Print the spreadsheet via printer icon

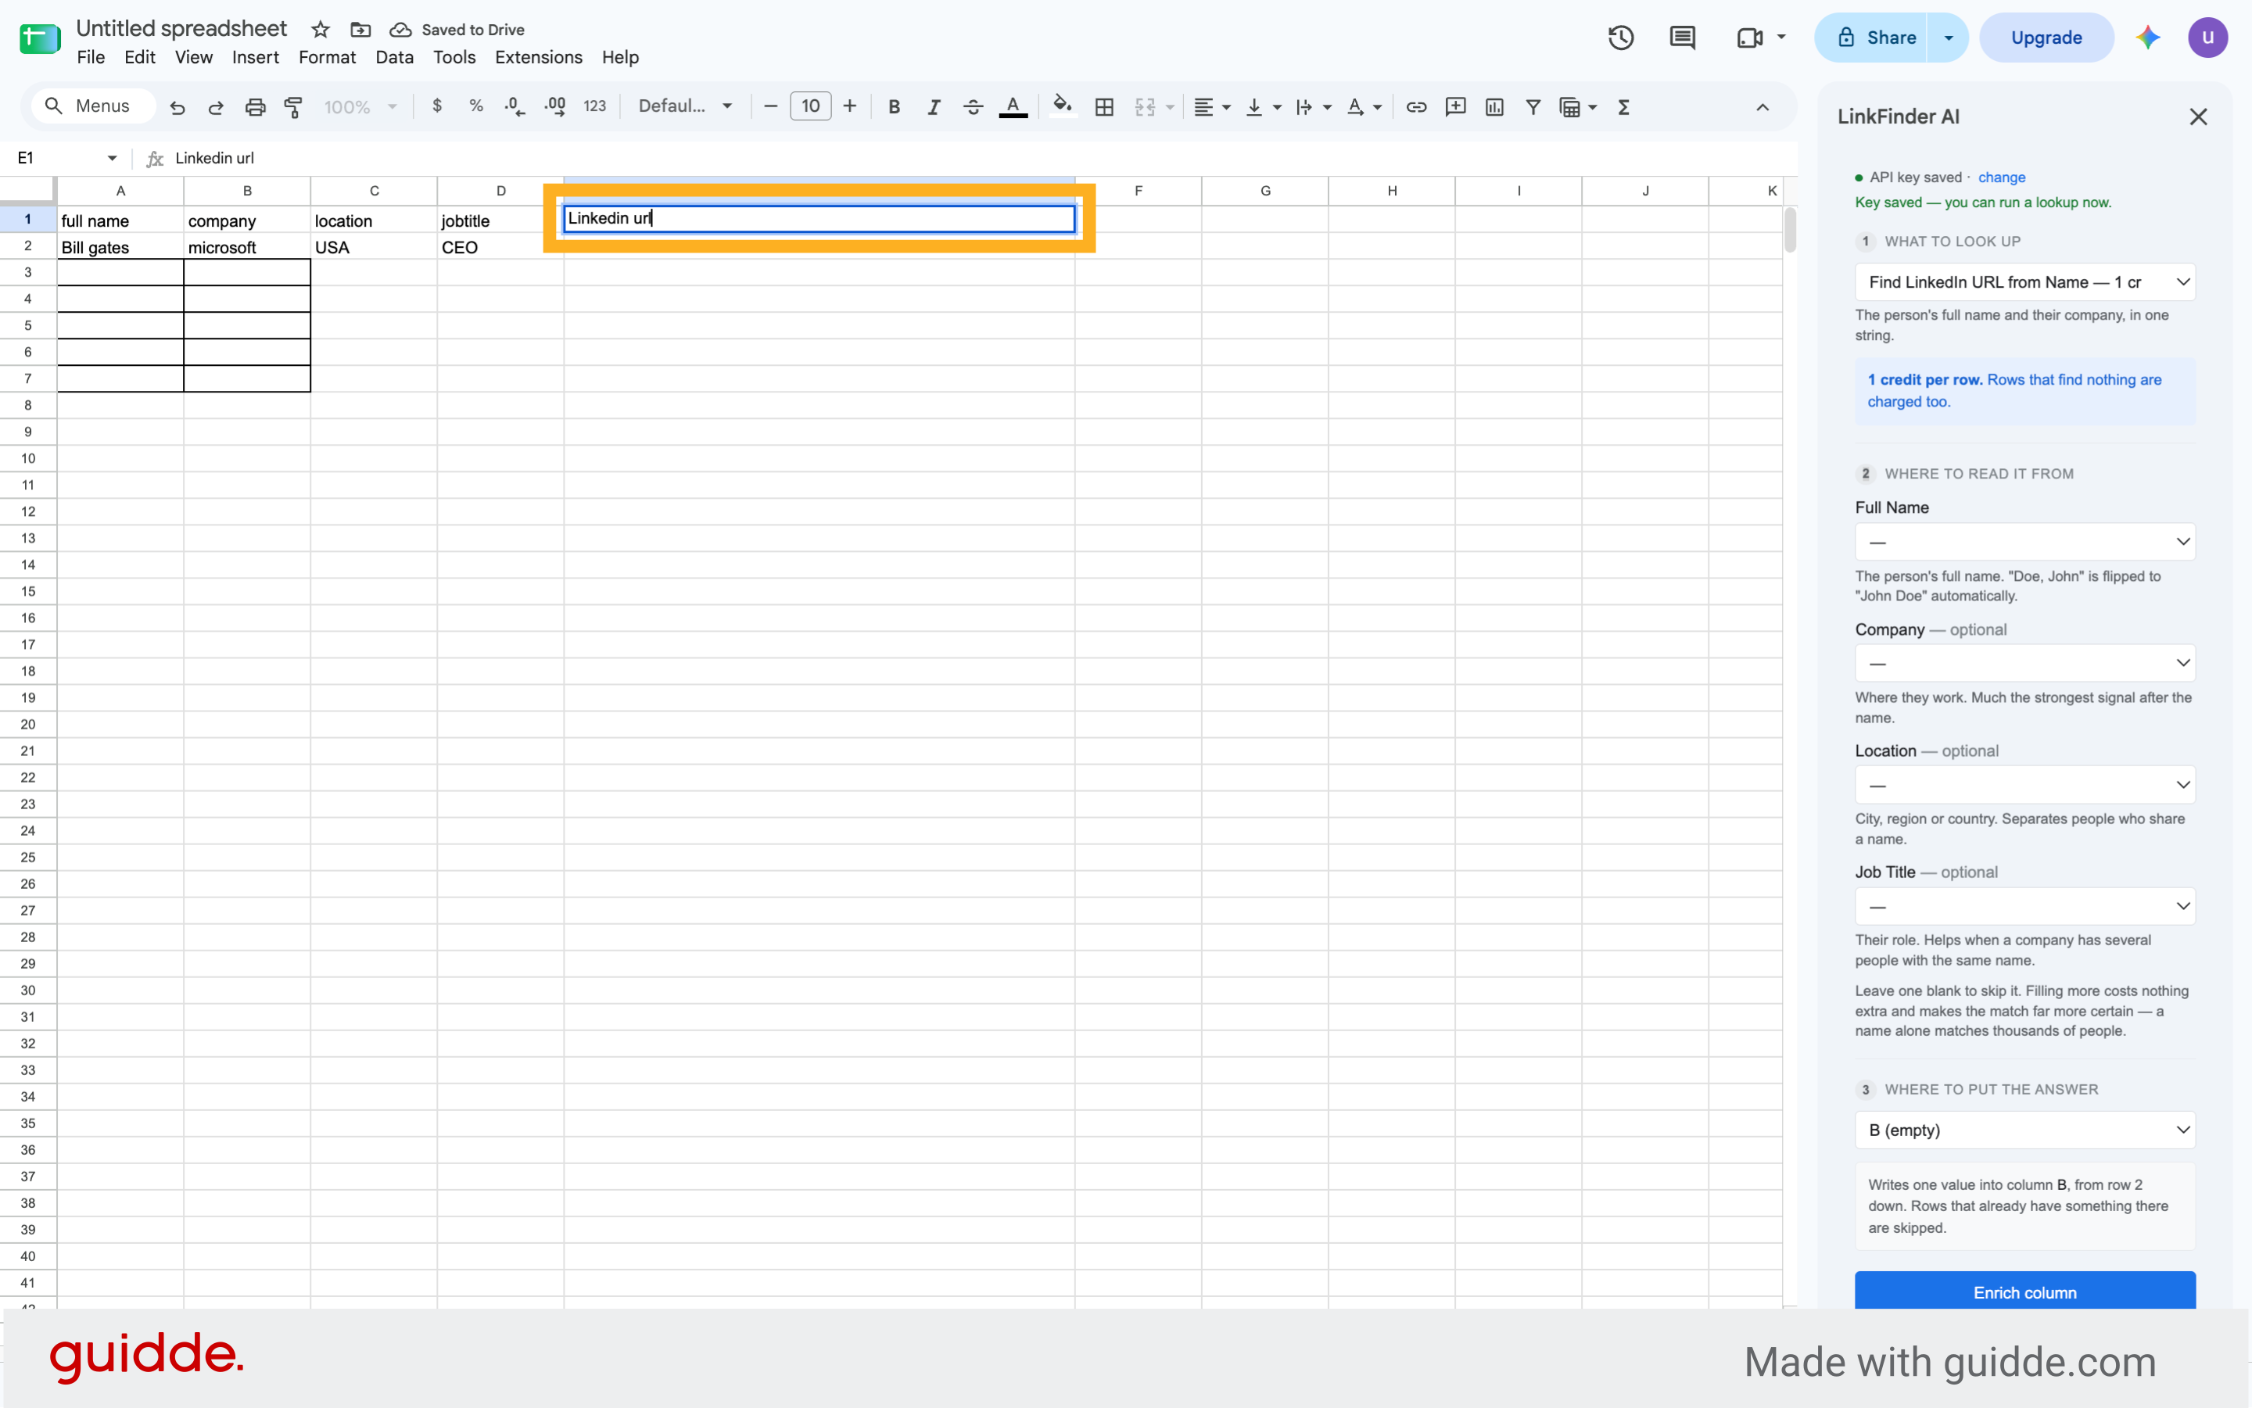pyautogui.click(x=255, y=107)
